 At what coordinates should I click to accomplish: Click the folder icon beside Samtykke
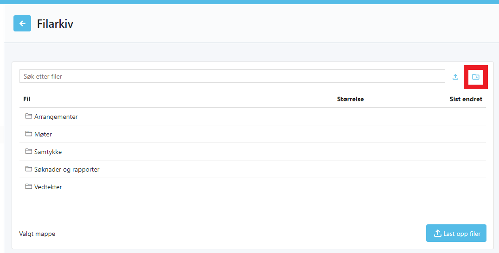[29, 152]
